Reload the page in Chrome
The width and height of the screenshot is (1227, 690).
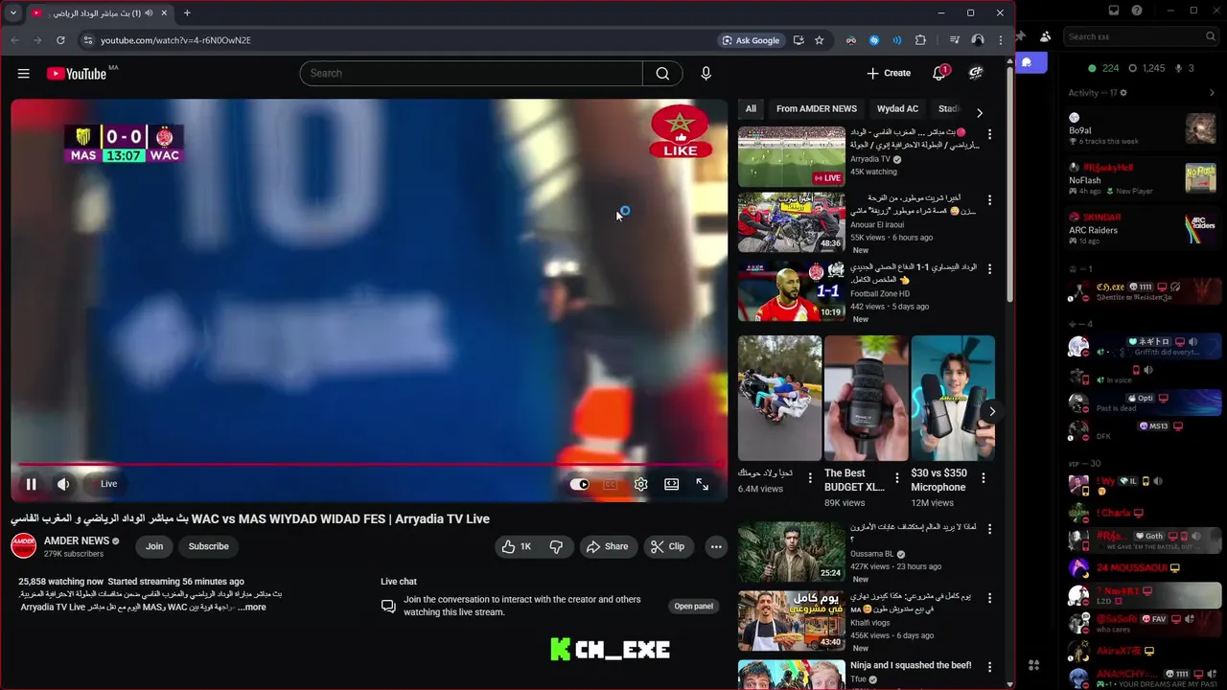60,40
